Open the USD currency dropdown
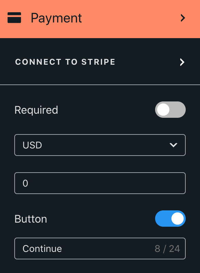This screenshot has width=200, height=273. 100,145
